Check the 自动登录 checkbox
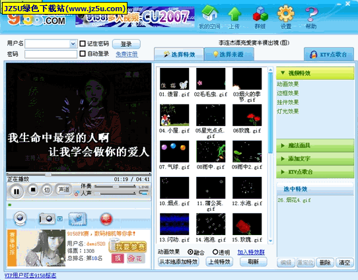 83,53
